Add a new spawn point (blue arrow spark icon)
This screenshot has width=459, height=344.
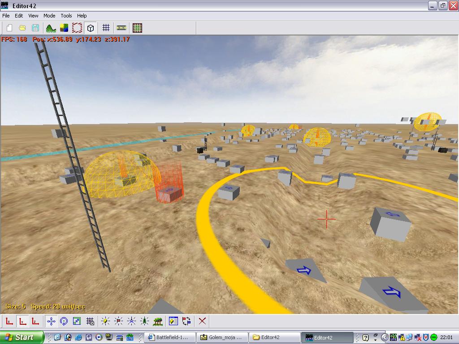(131, 321)
